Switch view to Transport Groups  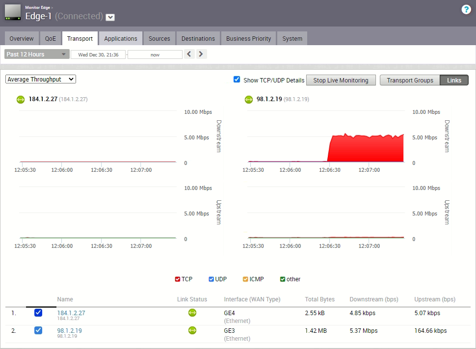[x=410, y=80]
